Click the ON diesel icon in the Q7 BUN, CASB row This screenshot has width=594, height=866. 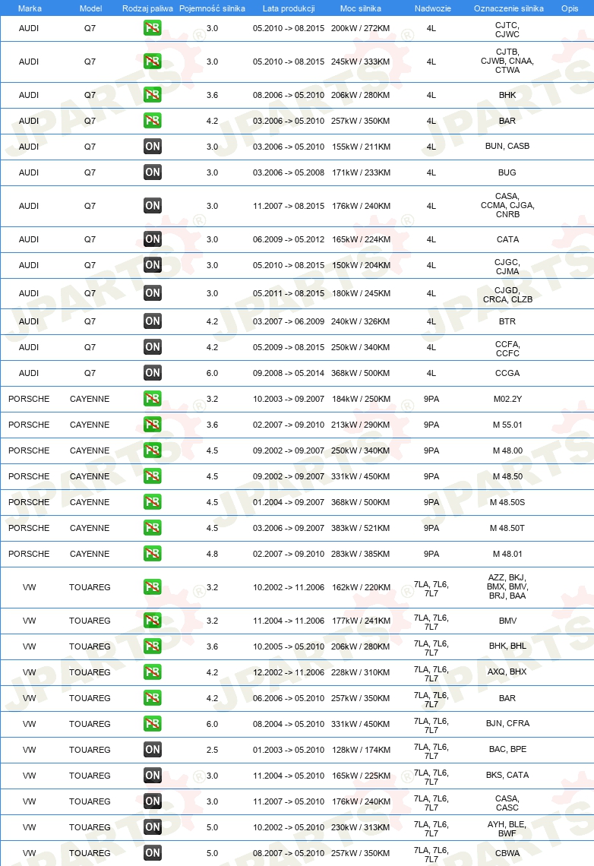point(153,147)
